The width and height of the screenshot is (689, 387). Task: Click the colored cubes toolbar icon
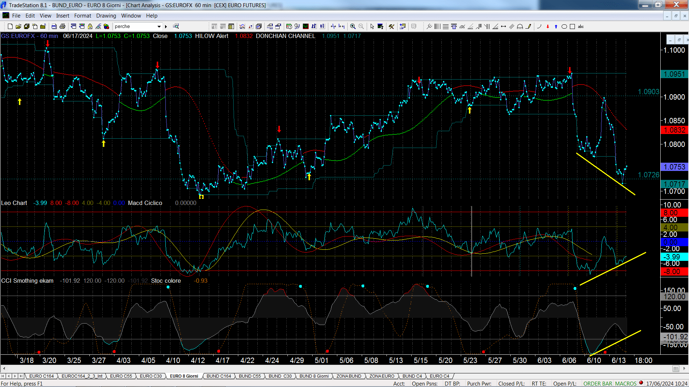click(x=107, y=27)
